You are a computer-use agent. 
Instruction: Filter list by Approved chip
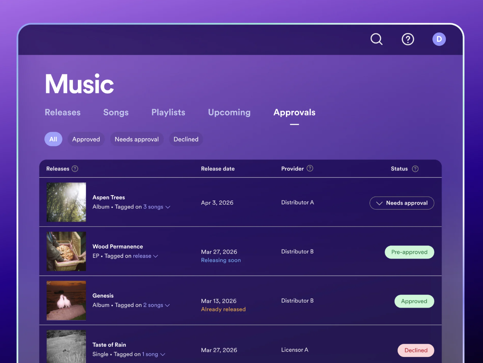(x=86, y=139)
